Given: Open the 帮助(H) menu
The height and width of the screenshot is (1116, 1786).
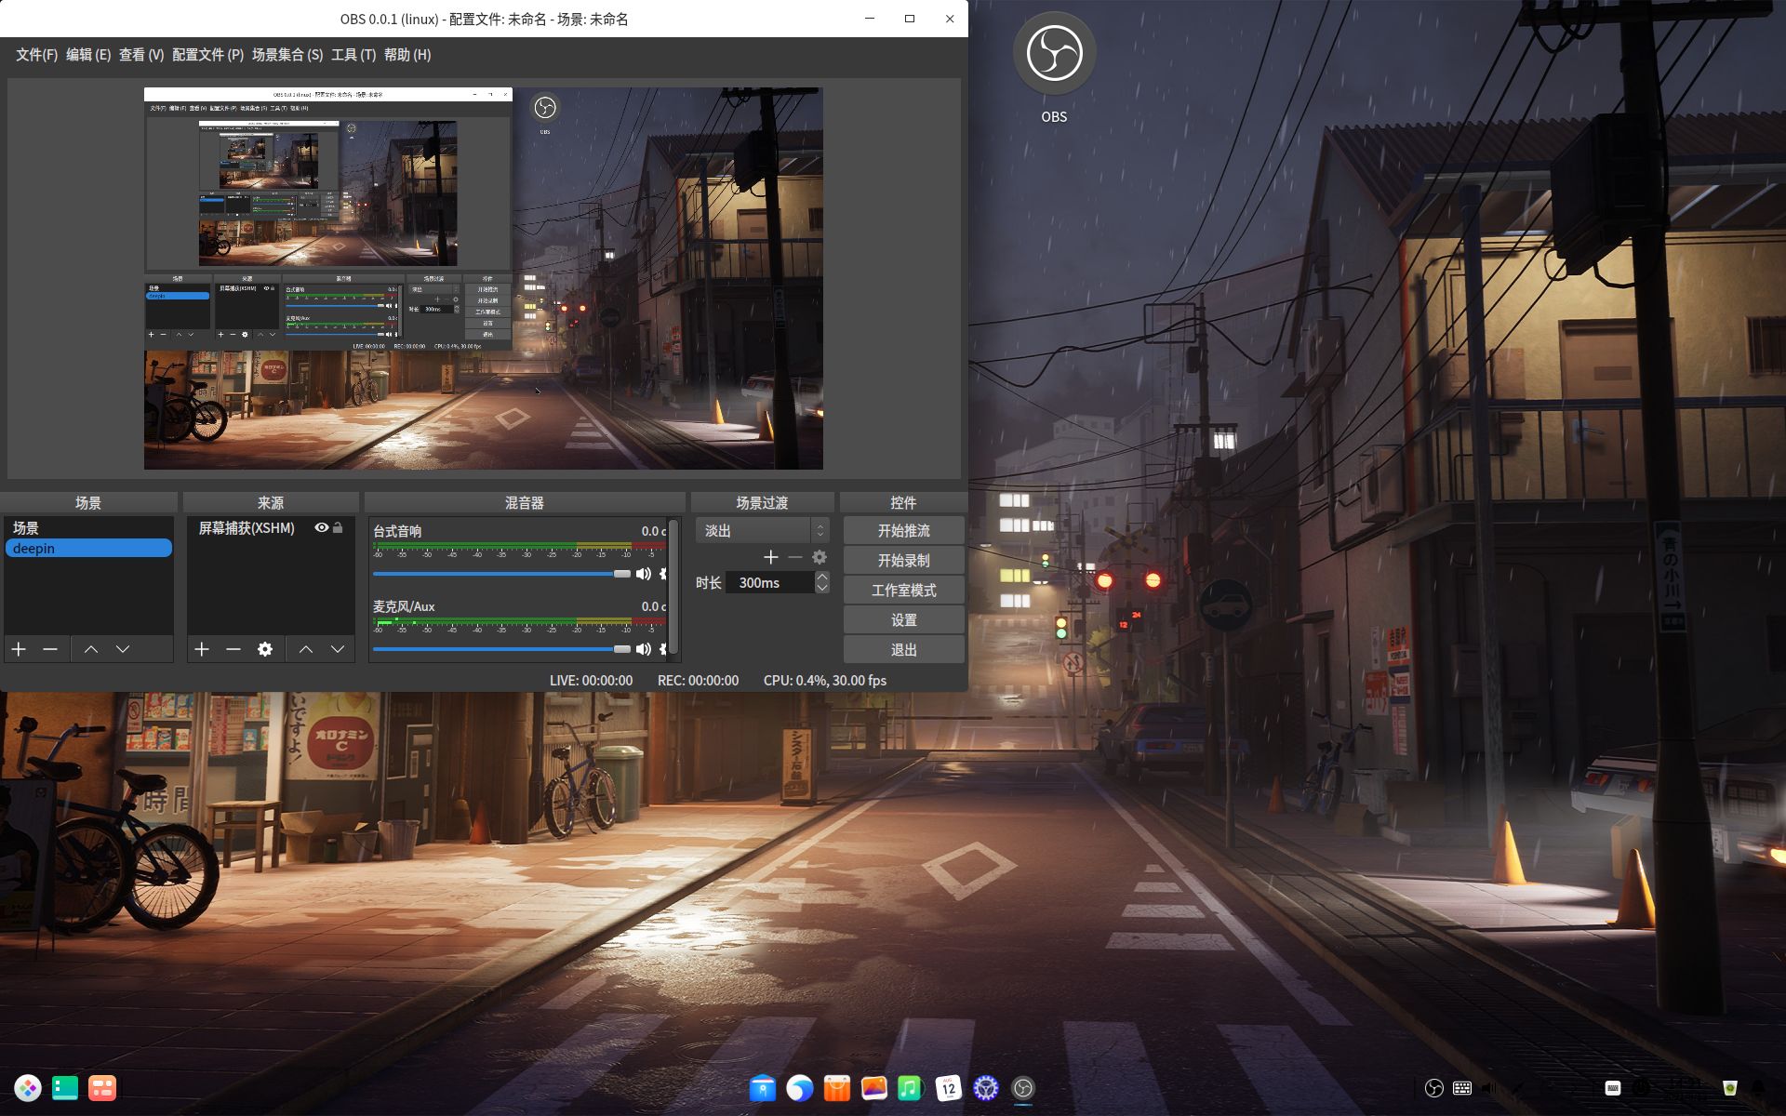Looking at the screenshot, I should click(407, 55).
